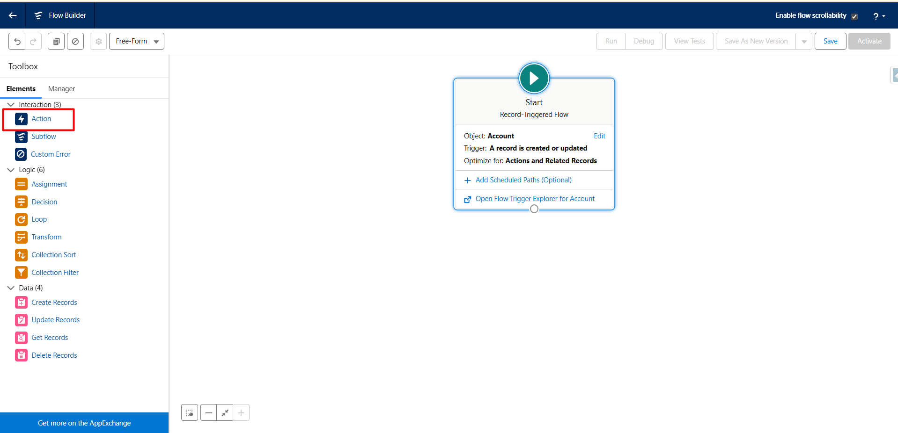Select the Get Records element icon
The width and height of the screenshot is (898, 433).
(x=21, y=338)
